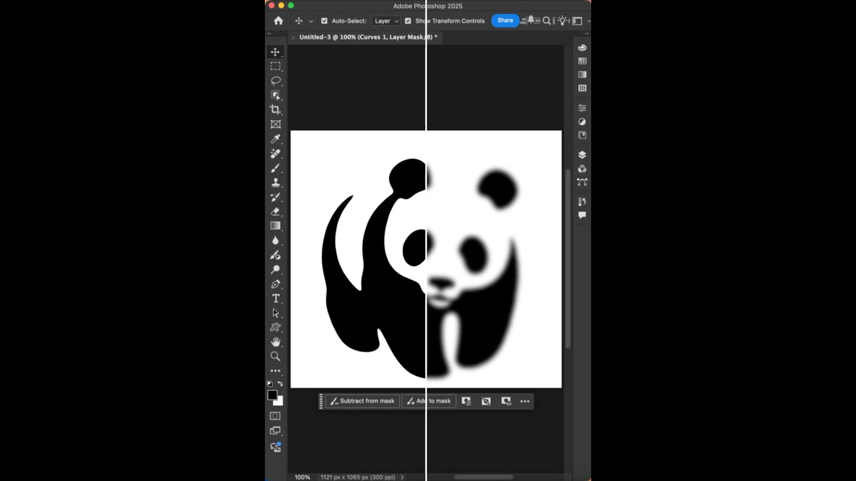This screenshot has width=856, height=481.
Task: Select the Path Selection tool
Action: pyautogui.click(x=275, y=313)
